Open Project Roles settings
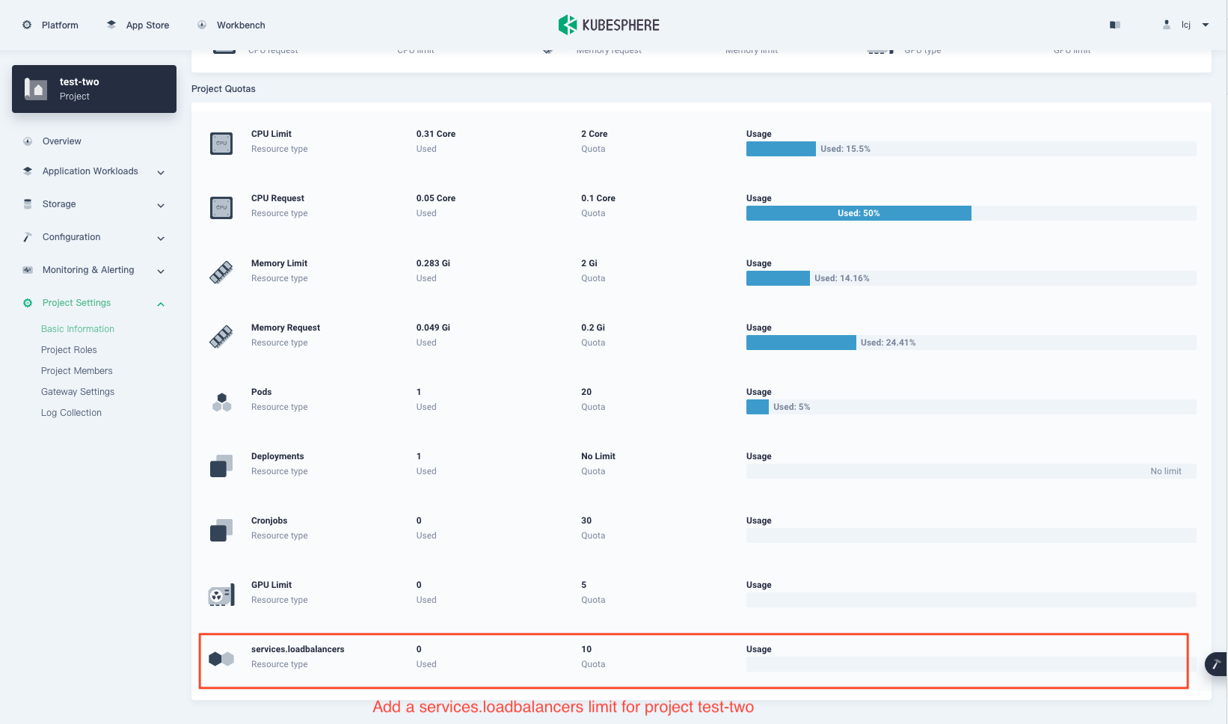Image resolution: width=1228 pixels, height=724 pixels. (69, 349)
